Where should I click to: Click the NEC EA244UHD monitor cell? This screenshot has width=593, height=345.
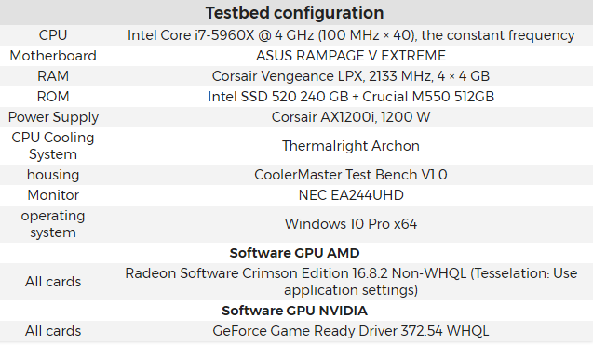(351, 195)
